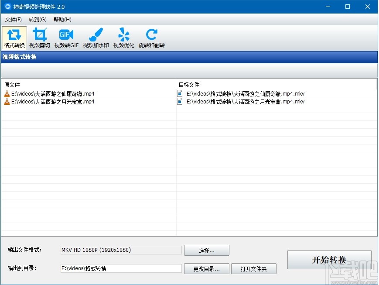Image resolution: width=379 pixels, height=285 pixels.
Task: Click the output directory field E:\videos\格式转换
Action: (121, 268)
